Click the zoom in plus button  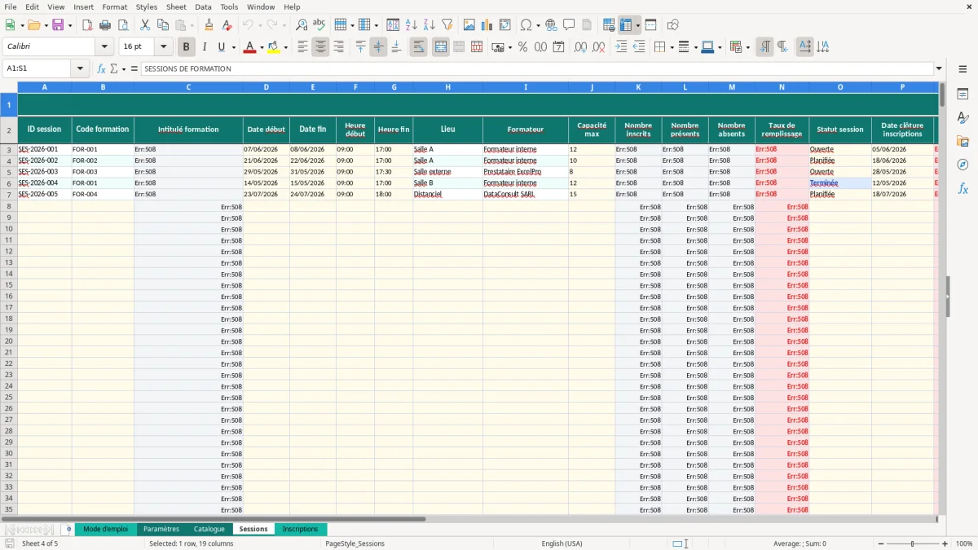coord(945,543)
